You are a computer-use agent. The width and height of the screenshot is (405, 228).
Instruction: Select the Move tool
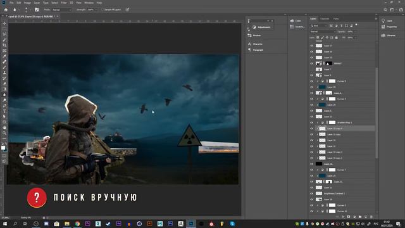coord(4,23)
